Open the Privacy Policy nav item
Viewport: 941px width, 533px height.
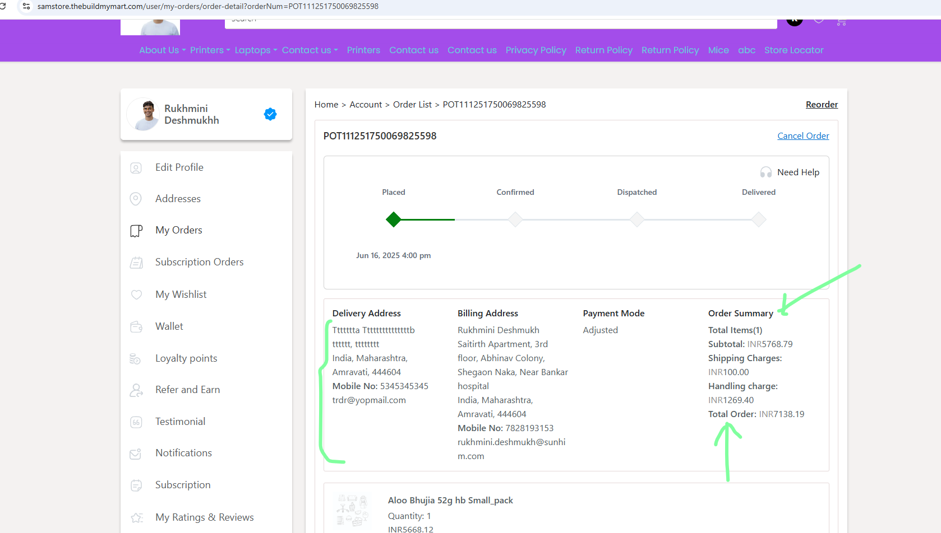tap(536, 50)
